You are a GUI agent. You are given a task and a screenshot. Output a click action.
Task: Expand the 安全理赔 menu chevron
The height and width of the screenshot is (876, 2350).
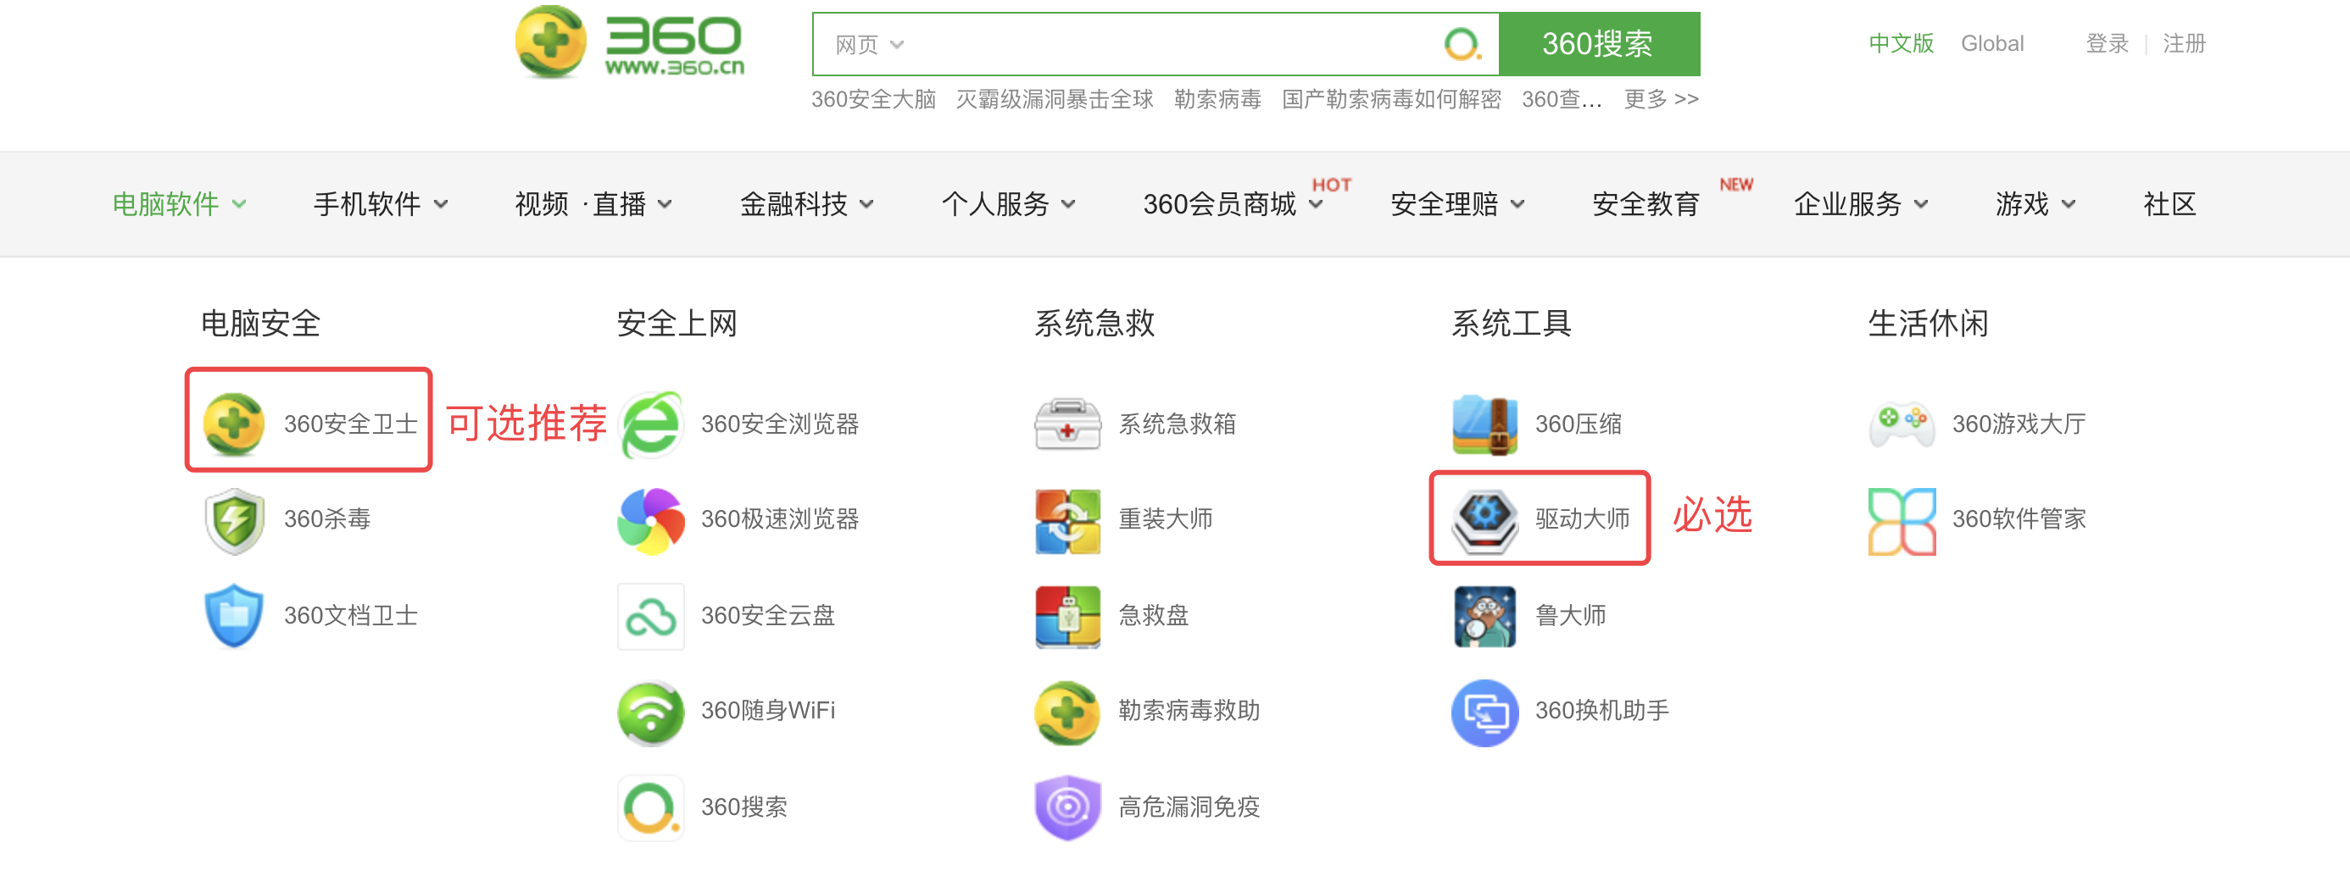1517,204
